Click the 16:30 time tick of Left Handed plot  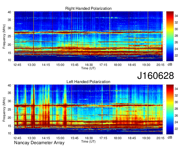click(x=89, y=138)
